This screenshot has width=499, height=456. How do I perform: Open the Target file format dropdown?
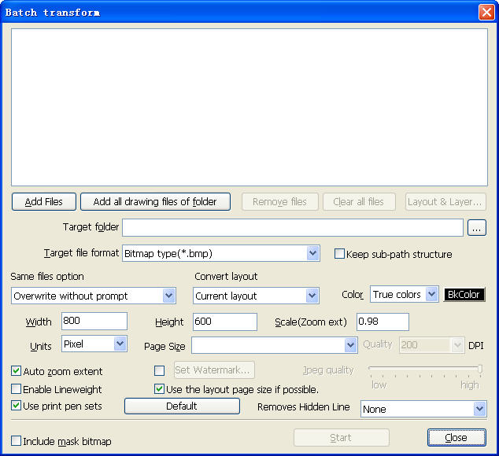pyautogui.click(x=312, y=253)
